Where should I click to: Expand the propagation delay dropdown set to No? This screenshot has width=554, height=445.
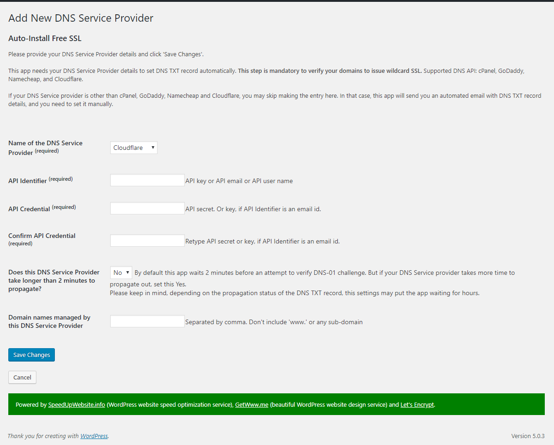click(121, 273)
